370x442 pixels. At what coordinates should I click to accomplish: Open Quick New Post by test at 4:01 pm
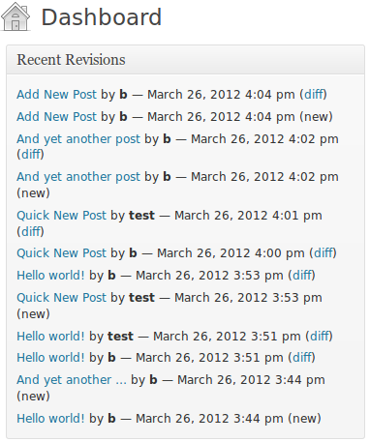pyautogui.click(x=61, y=216)
